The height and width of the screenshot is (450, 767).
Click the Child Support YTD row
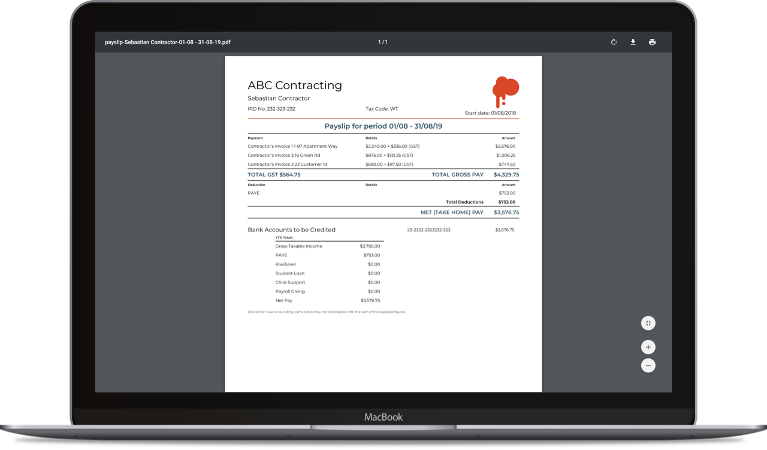pyautogui.click(x=328, y=282)
